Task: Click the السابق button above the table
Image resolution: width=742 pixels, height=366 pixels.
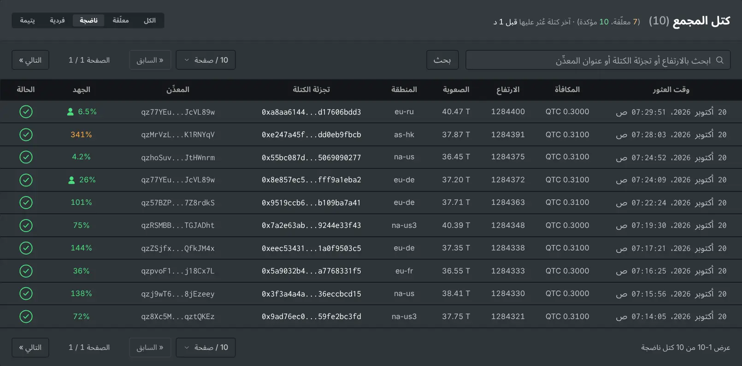Action: (150, 60)
